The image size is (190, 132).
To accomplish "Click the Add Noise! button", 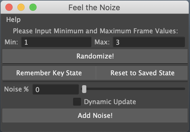I will [x=95, y=115].
